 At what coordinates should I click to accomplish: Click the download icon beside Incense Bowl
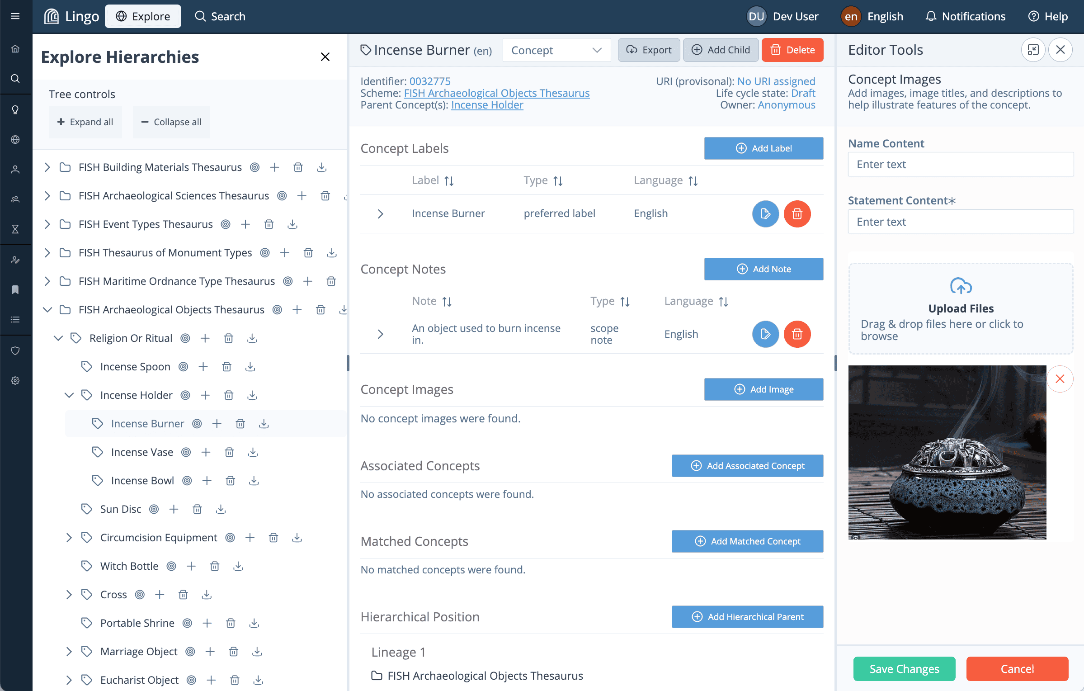click(254, 481)
